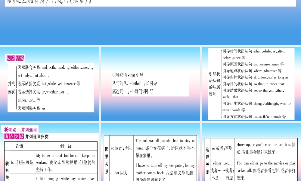Screen dimensions: 301x181
Task: Select the line 引导条件状语从句:if,unless,so/as long as
Action: pyautogui.click(x=255, y=77)
